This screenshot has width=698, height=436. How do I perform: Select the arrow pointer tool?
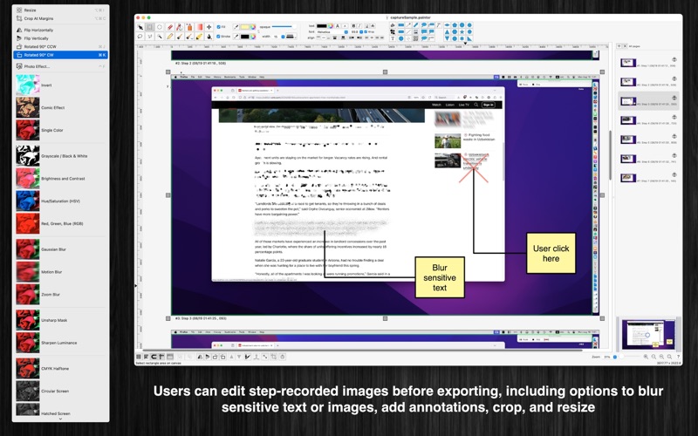140,27
